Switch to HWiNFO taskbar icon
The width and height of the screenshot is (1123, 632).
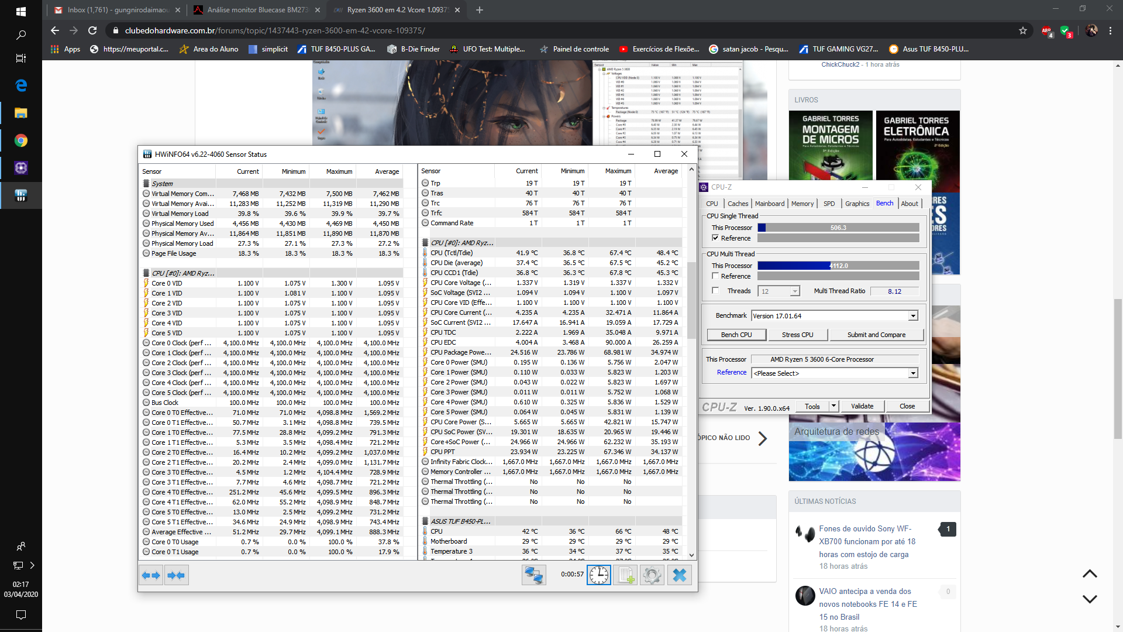pyautogui.click(x=21, y=195)
